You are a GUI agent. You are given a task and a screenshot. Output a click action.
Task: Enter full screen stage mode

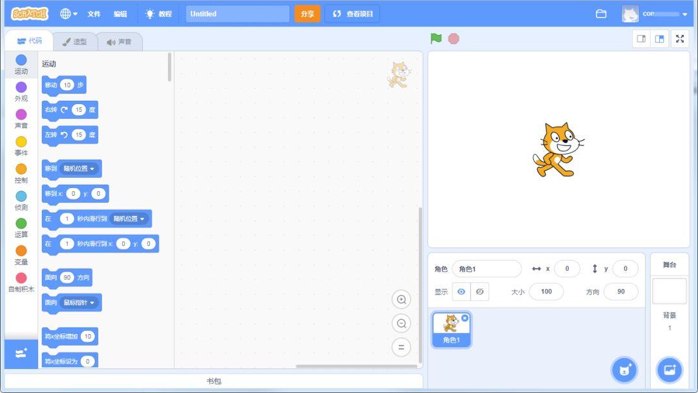(x=680, y=39)
